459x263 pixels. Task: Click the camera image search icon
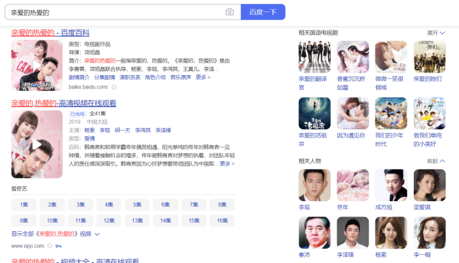(x=229, y=12)
